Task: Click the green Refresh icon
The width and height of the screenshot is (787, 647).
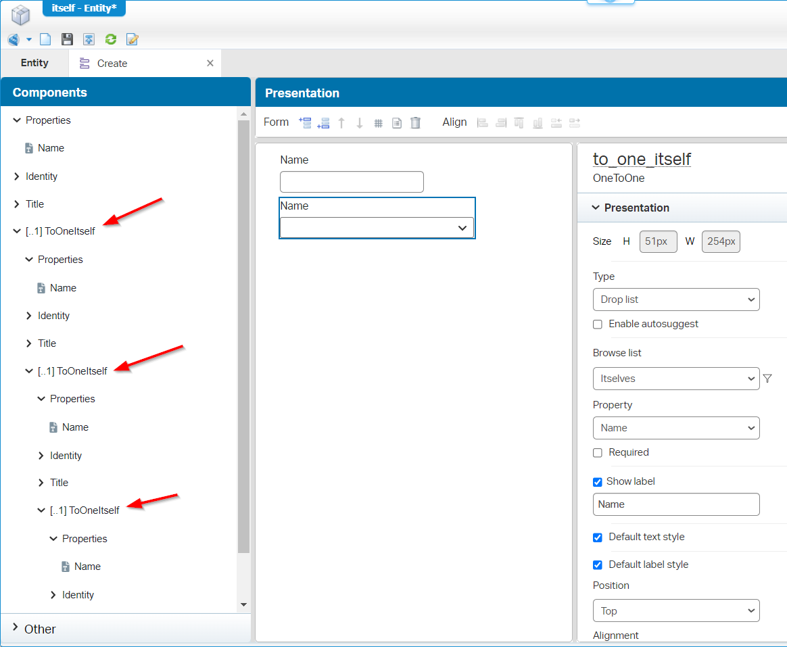Action: (111, 39)
